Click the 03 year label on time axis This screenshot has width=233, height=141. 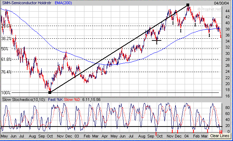tap(77, 136)
